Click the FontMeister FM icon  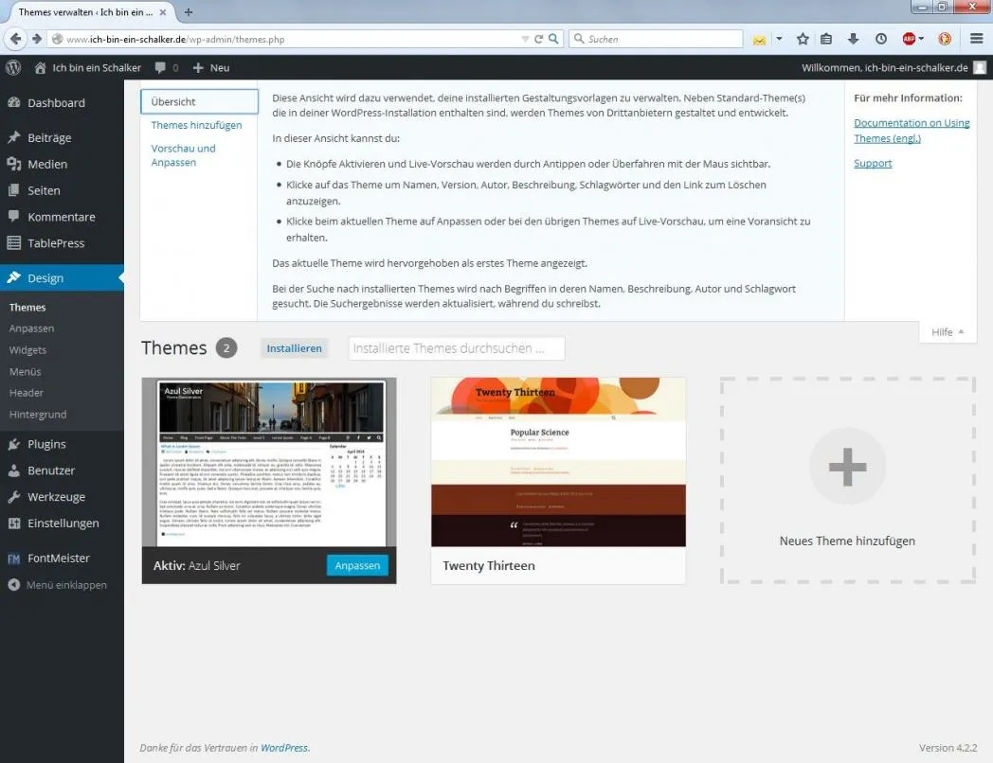[x=14, y=558]
